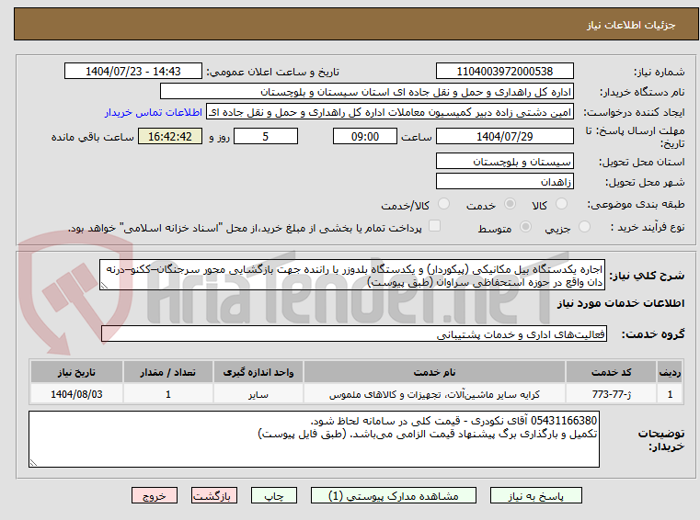Select the جزیی purchase type radio

[x=584, y=227]
